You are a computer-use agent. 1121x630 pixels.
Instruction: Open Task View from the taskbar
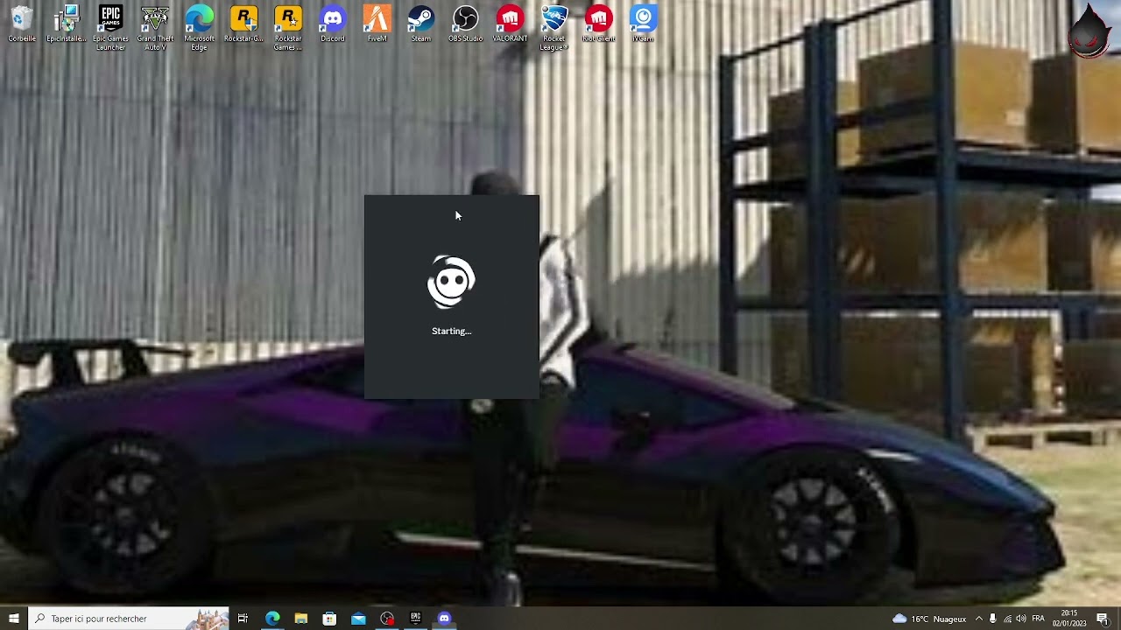coord(243,619)
